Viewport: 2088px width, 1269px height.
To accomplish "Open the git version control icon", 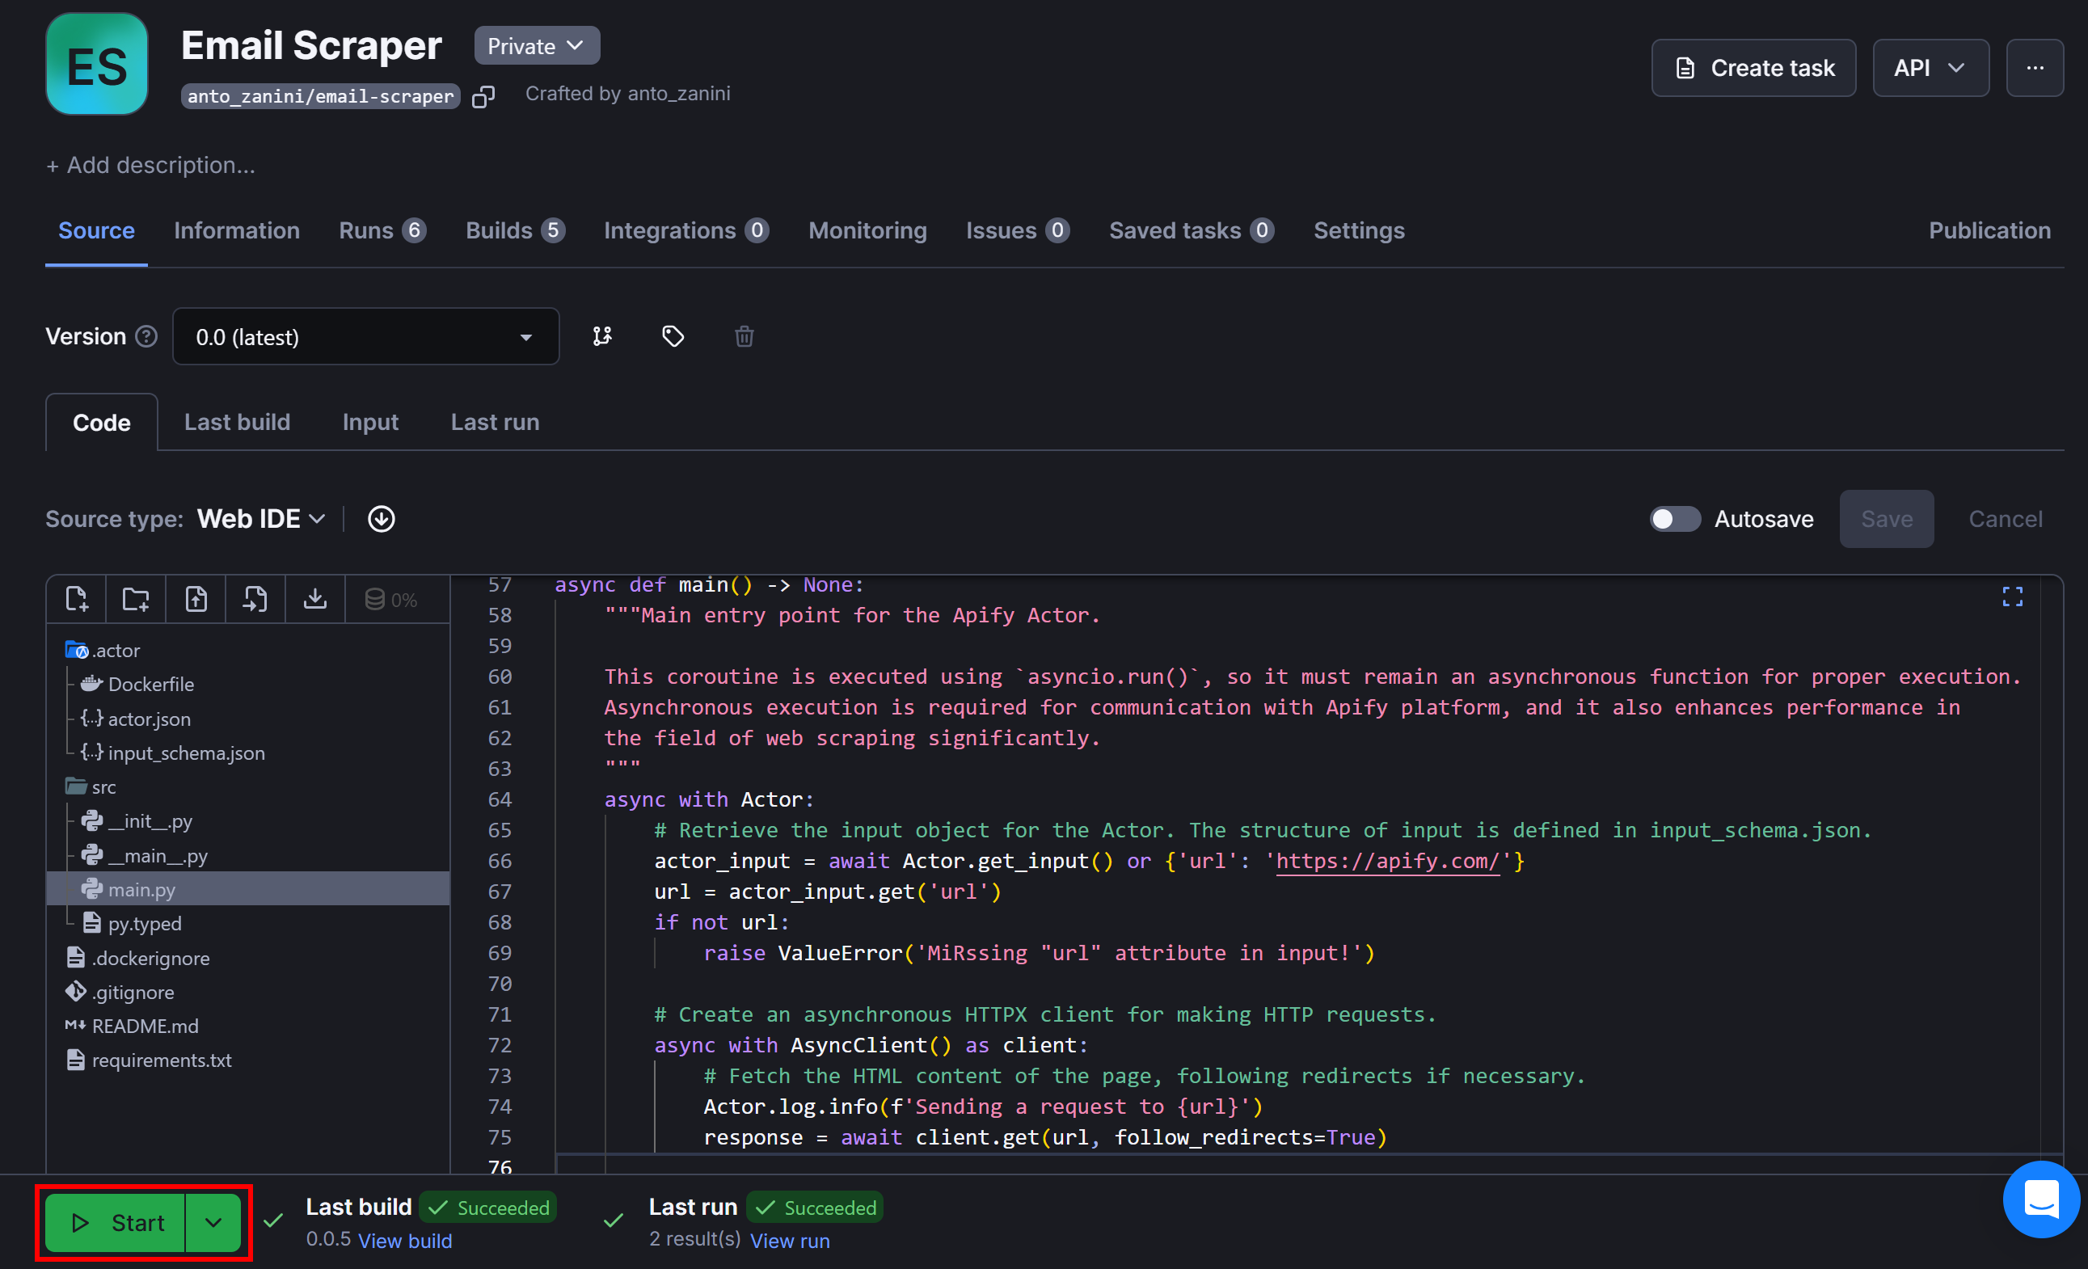I will pos(603,336).
